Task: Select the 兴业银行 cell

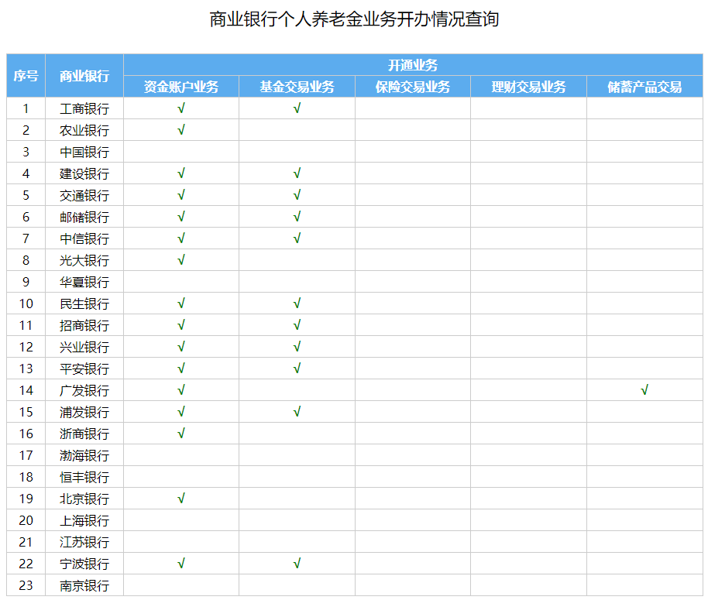Action: coord(84,347)
